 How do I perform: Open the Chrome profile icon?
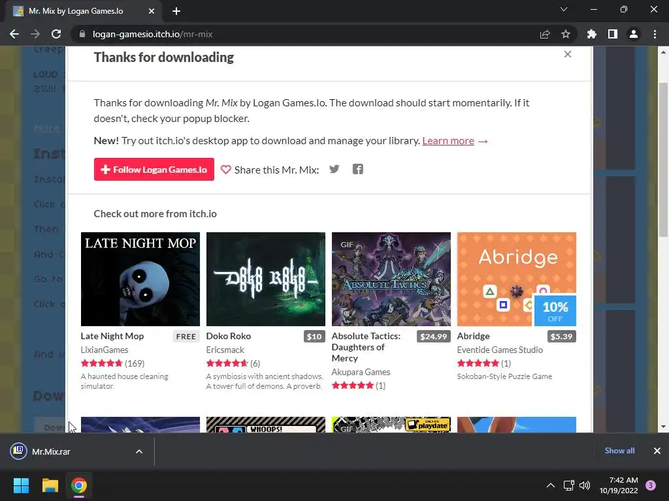point(634,34)
